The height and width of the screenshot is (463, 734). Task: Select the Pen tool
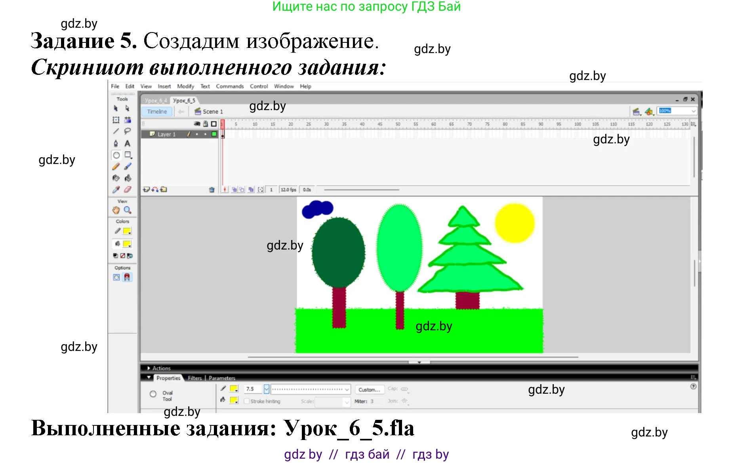116,143
